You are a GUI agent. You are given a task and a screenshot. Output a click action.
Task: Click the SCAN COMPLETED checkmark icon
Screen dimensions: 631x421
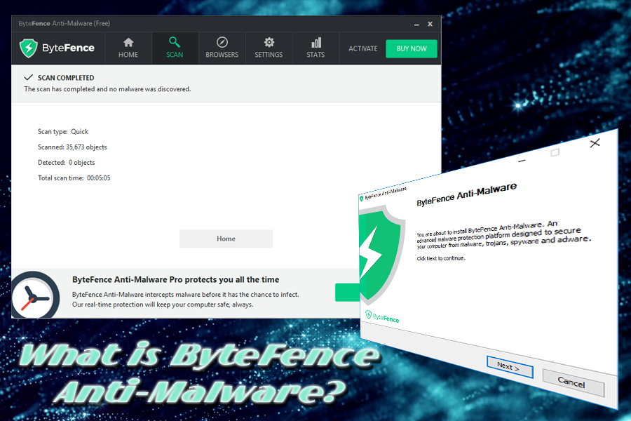[28, 77]
